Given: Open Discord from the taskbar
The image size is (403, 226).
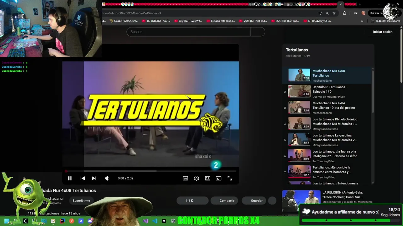Looking at the screenshot, I should (x=91, y=221).
